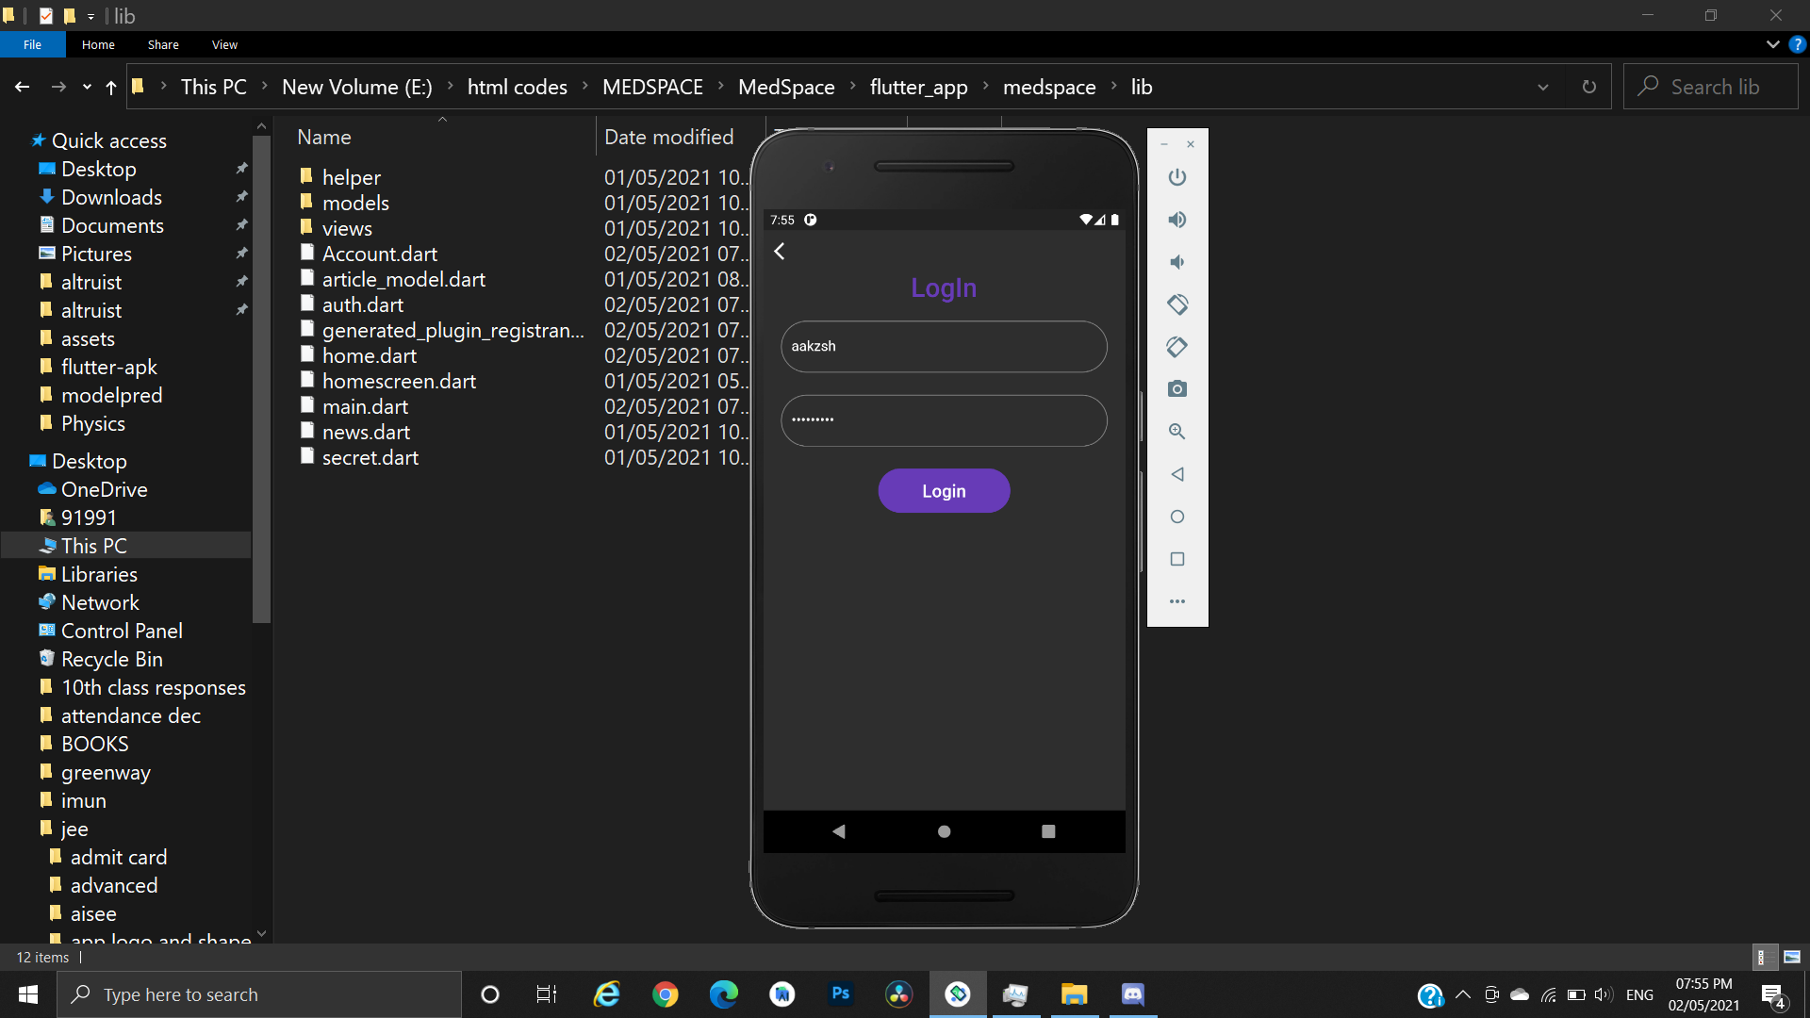Screen dimensions: 1810x1018
Task: Open the Share ribbon tab
Action: click(x=163, y=44)
